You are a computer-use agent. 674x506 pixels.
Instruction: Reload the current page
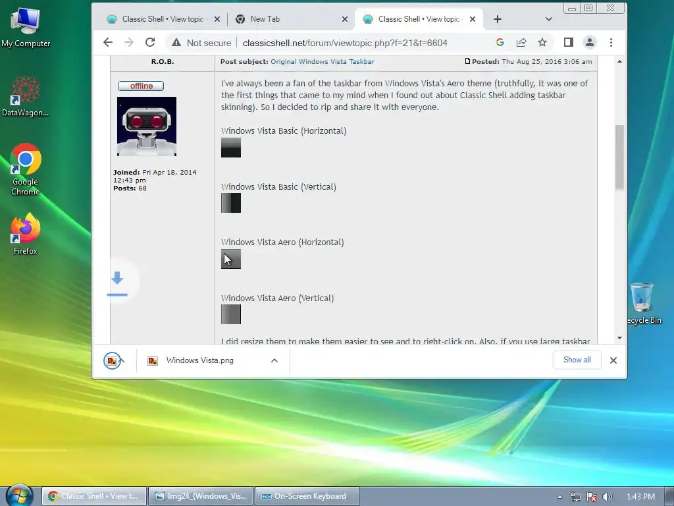click(150, 42)
